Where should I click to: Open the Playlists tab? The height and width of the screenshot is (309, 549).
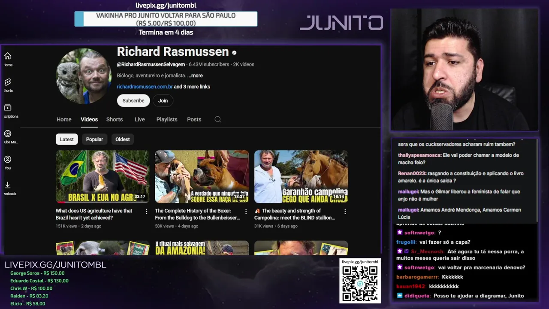coord(167,119)
